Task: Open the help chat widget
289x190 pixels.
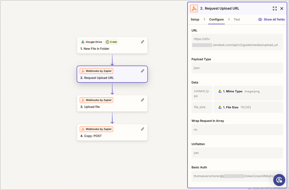Action: pyautogui.click(x=279, y=180)
